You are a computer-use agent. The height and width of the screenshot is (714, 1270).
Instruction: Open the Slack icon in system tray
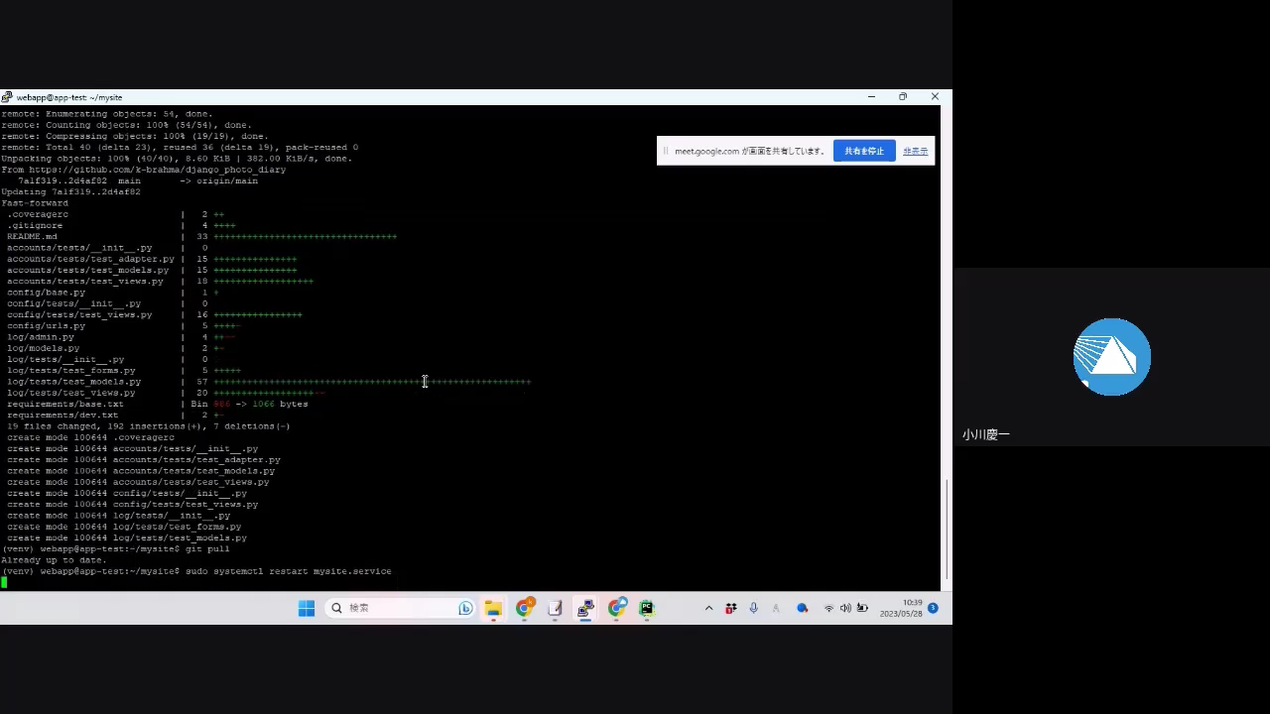coord(731,608)
